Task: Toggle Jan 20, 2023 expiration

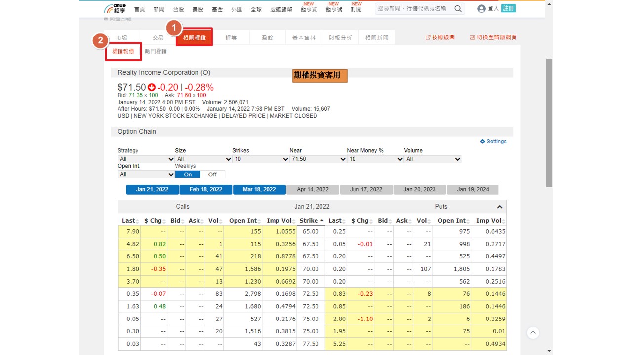Action: point(419,190)
